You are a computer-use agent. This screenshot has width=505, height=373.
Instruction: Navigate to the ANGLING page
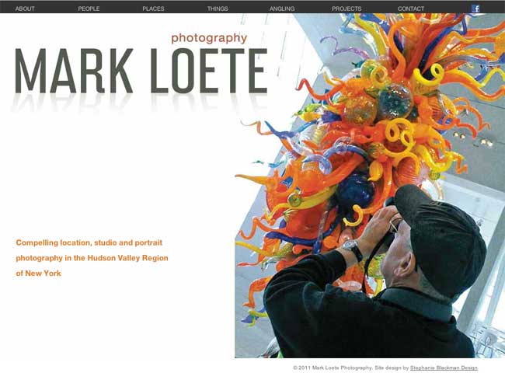(282, 9)
